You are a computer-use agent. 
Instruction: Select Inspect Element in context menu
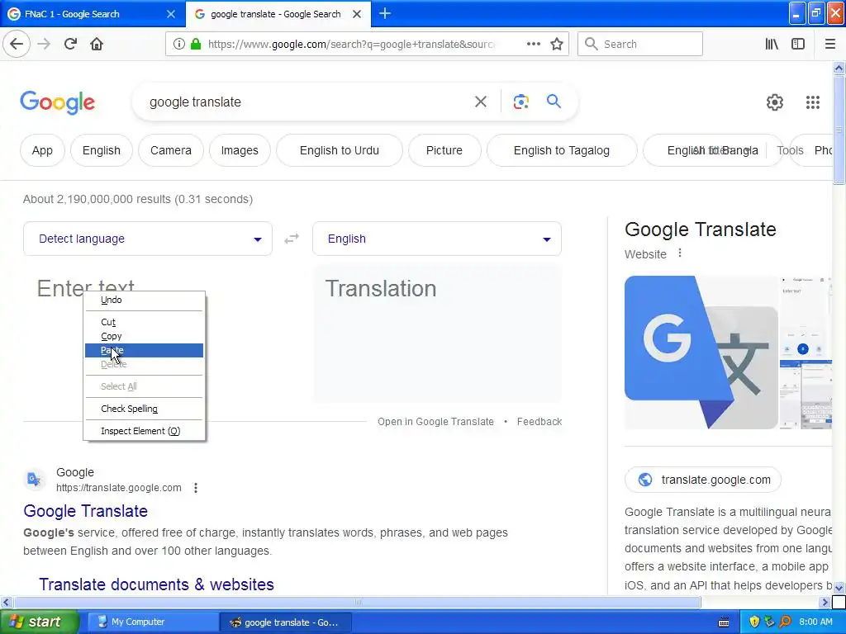click(x=144, y=431)
